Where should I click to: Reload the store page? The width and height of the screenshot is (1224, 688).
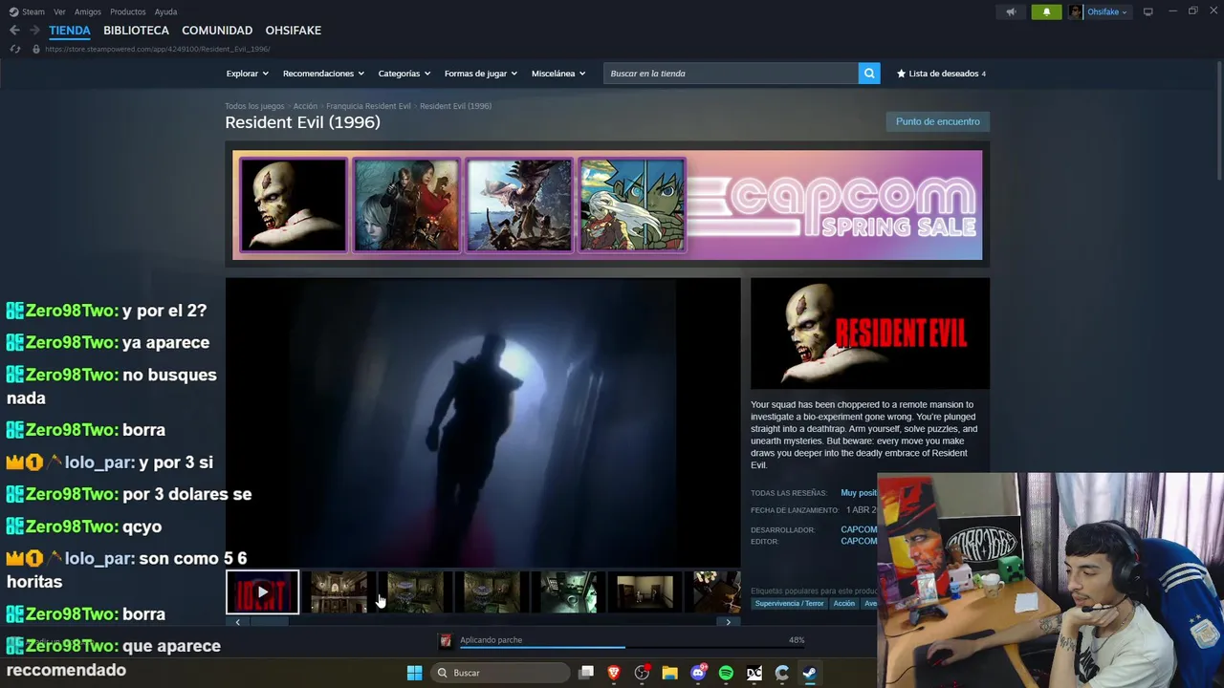[x=14, y=49]
